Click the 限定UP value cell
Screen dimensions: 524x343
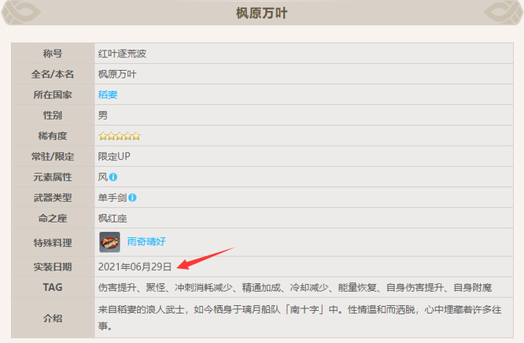114,156
